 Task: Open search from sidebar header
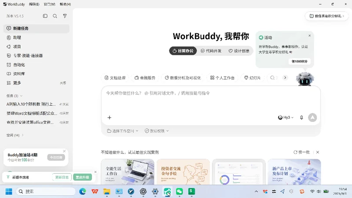click(x=55, y=16)
